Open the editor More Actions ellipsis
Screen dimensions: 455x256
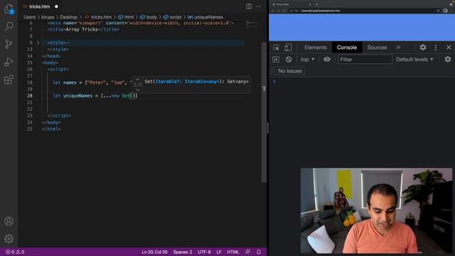pyautogui.click(x=258, y=6)
